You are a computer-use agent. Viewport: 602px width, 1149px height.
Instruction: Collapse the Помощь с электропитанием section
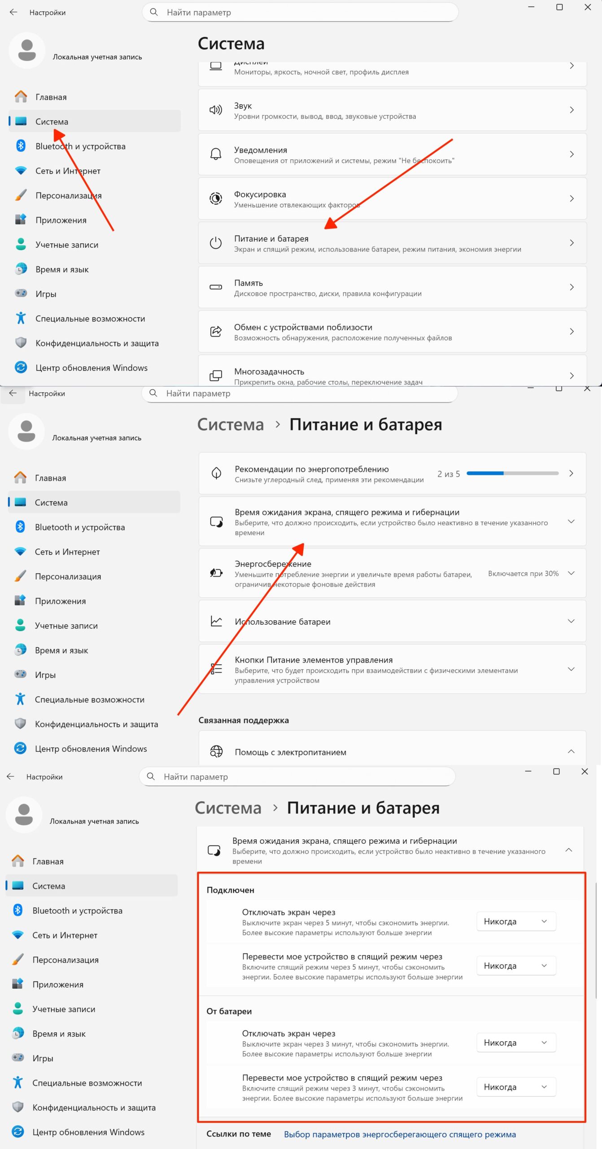click(x=571, y=751)
